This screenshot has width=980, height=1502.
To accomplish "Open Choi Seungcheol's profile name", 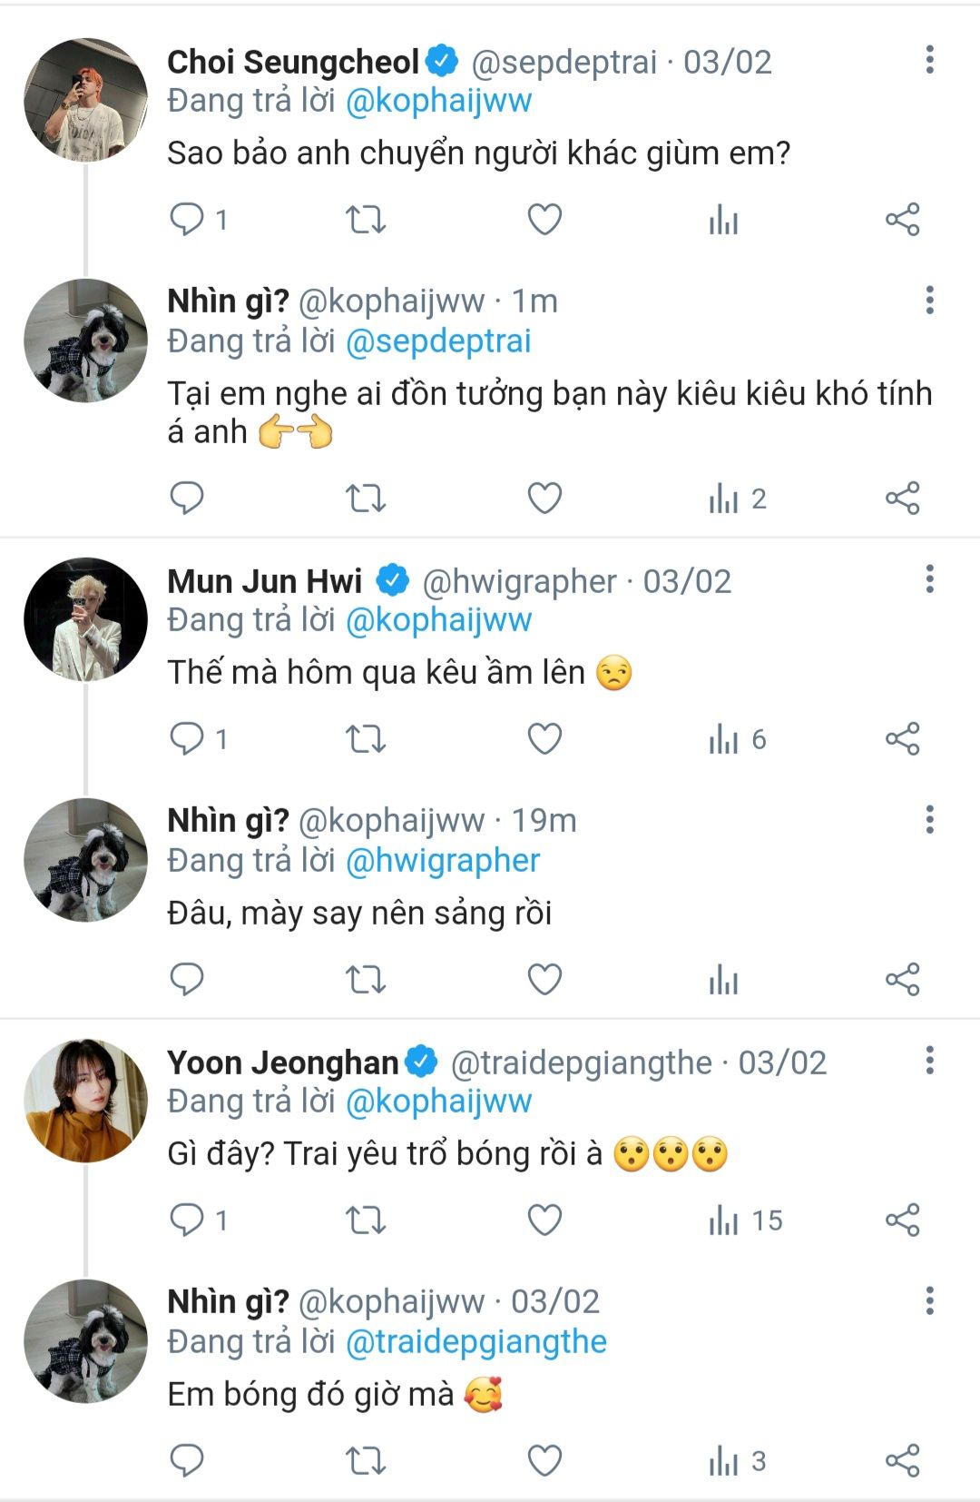I will (292, 62).
